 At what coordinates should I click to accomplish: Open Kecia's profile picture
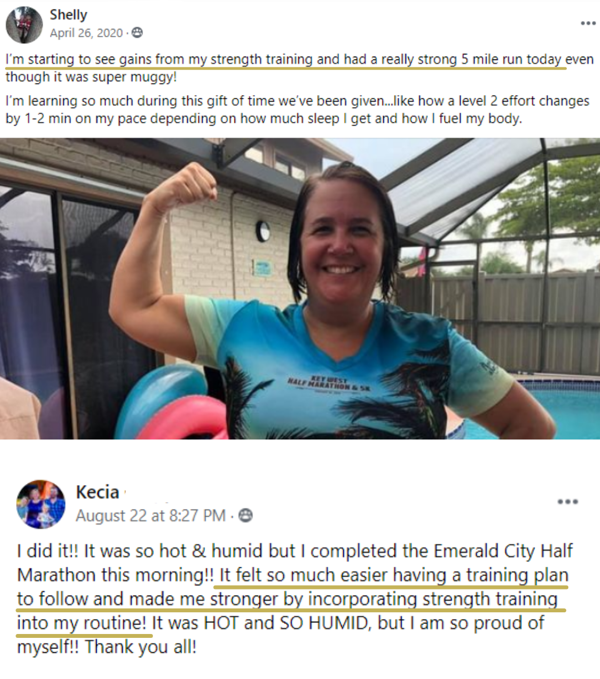(x=41, y=504)
